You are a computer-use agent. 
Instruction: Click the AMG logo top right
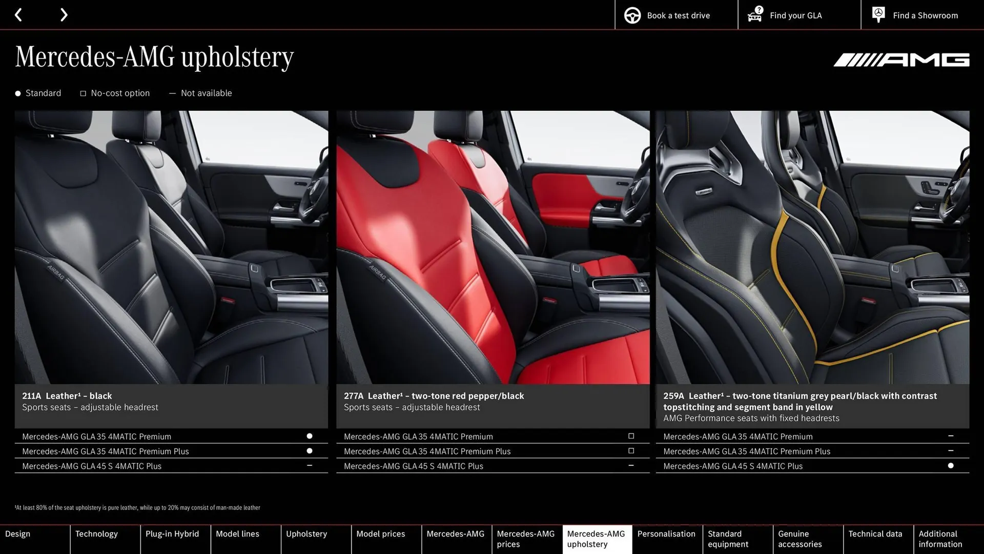[901, 59]
